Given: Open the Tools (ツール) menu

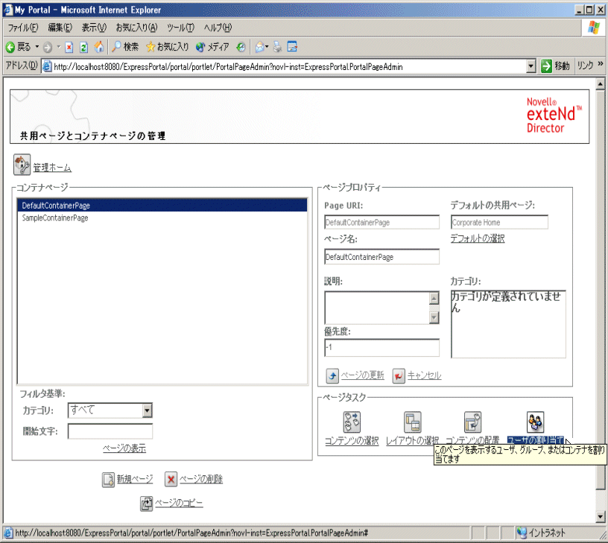Looking at the screenshot, I should [x=181, y=28].
